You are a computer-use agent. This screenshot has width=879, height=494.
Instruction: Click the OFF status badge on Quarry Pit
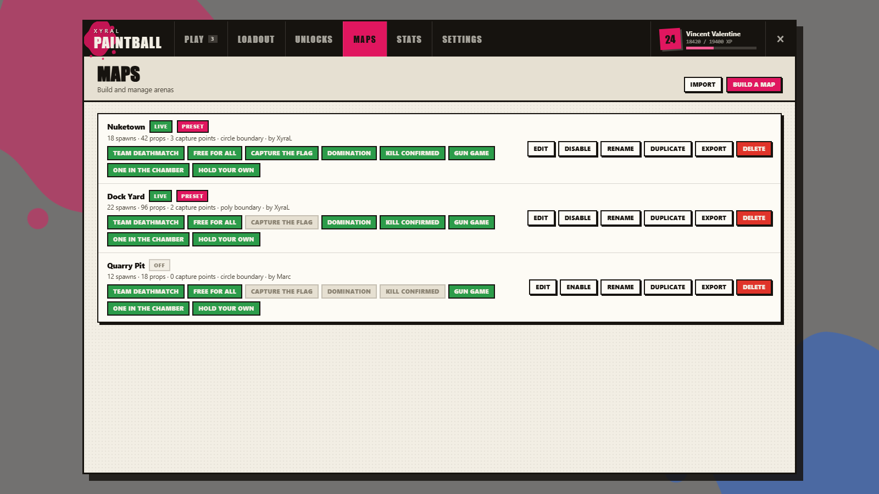click(159, 265)
